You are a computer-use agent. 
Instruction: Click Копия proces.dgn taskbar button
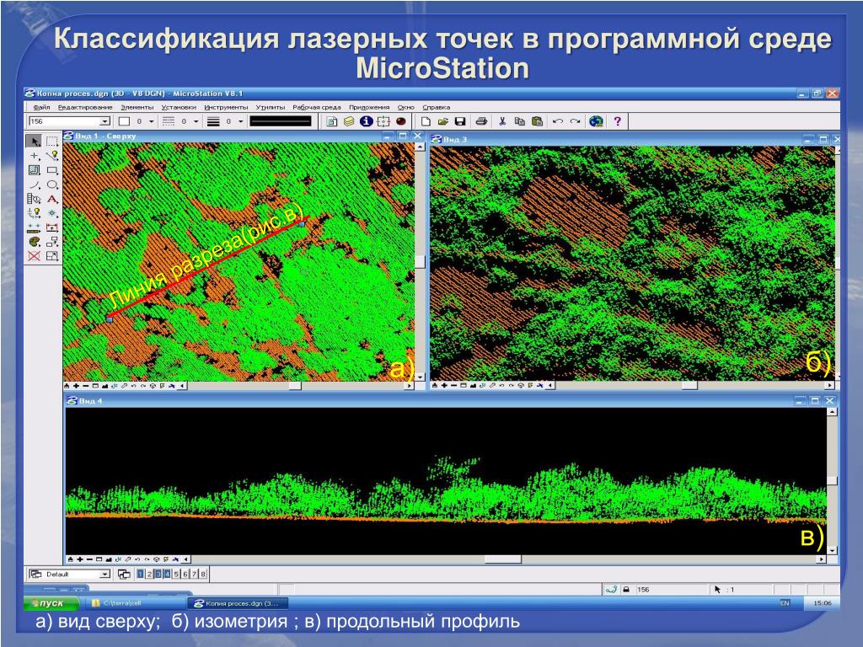click(x=238, y=603)
